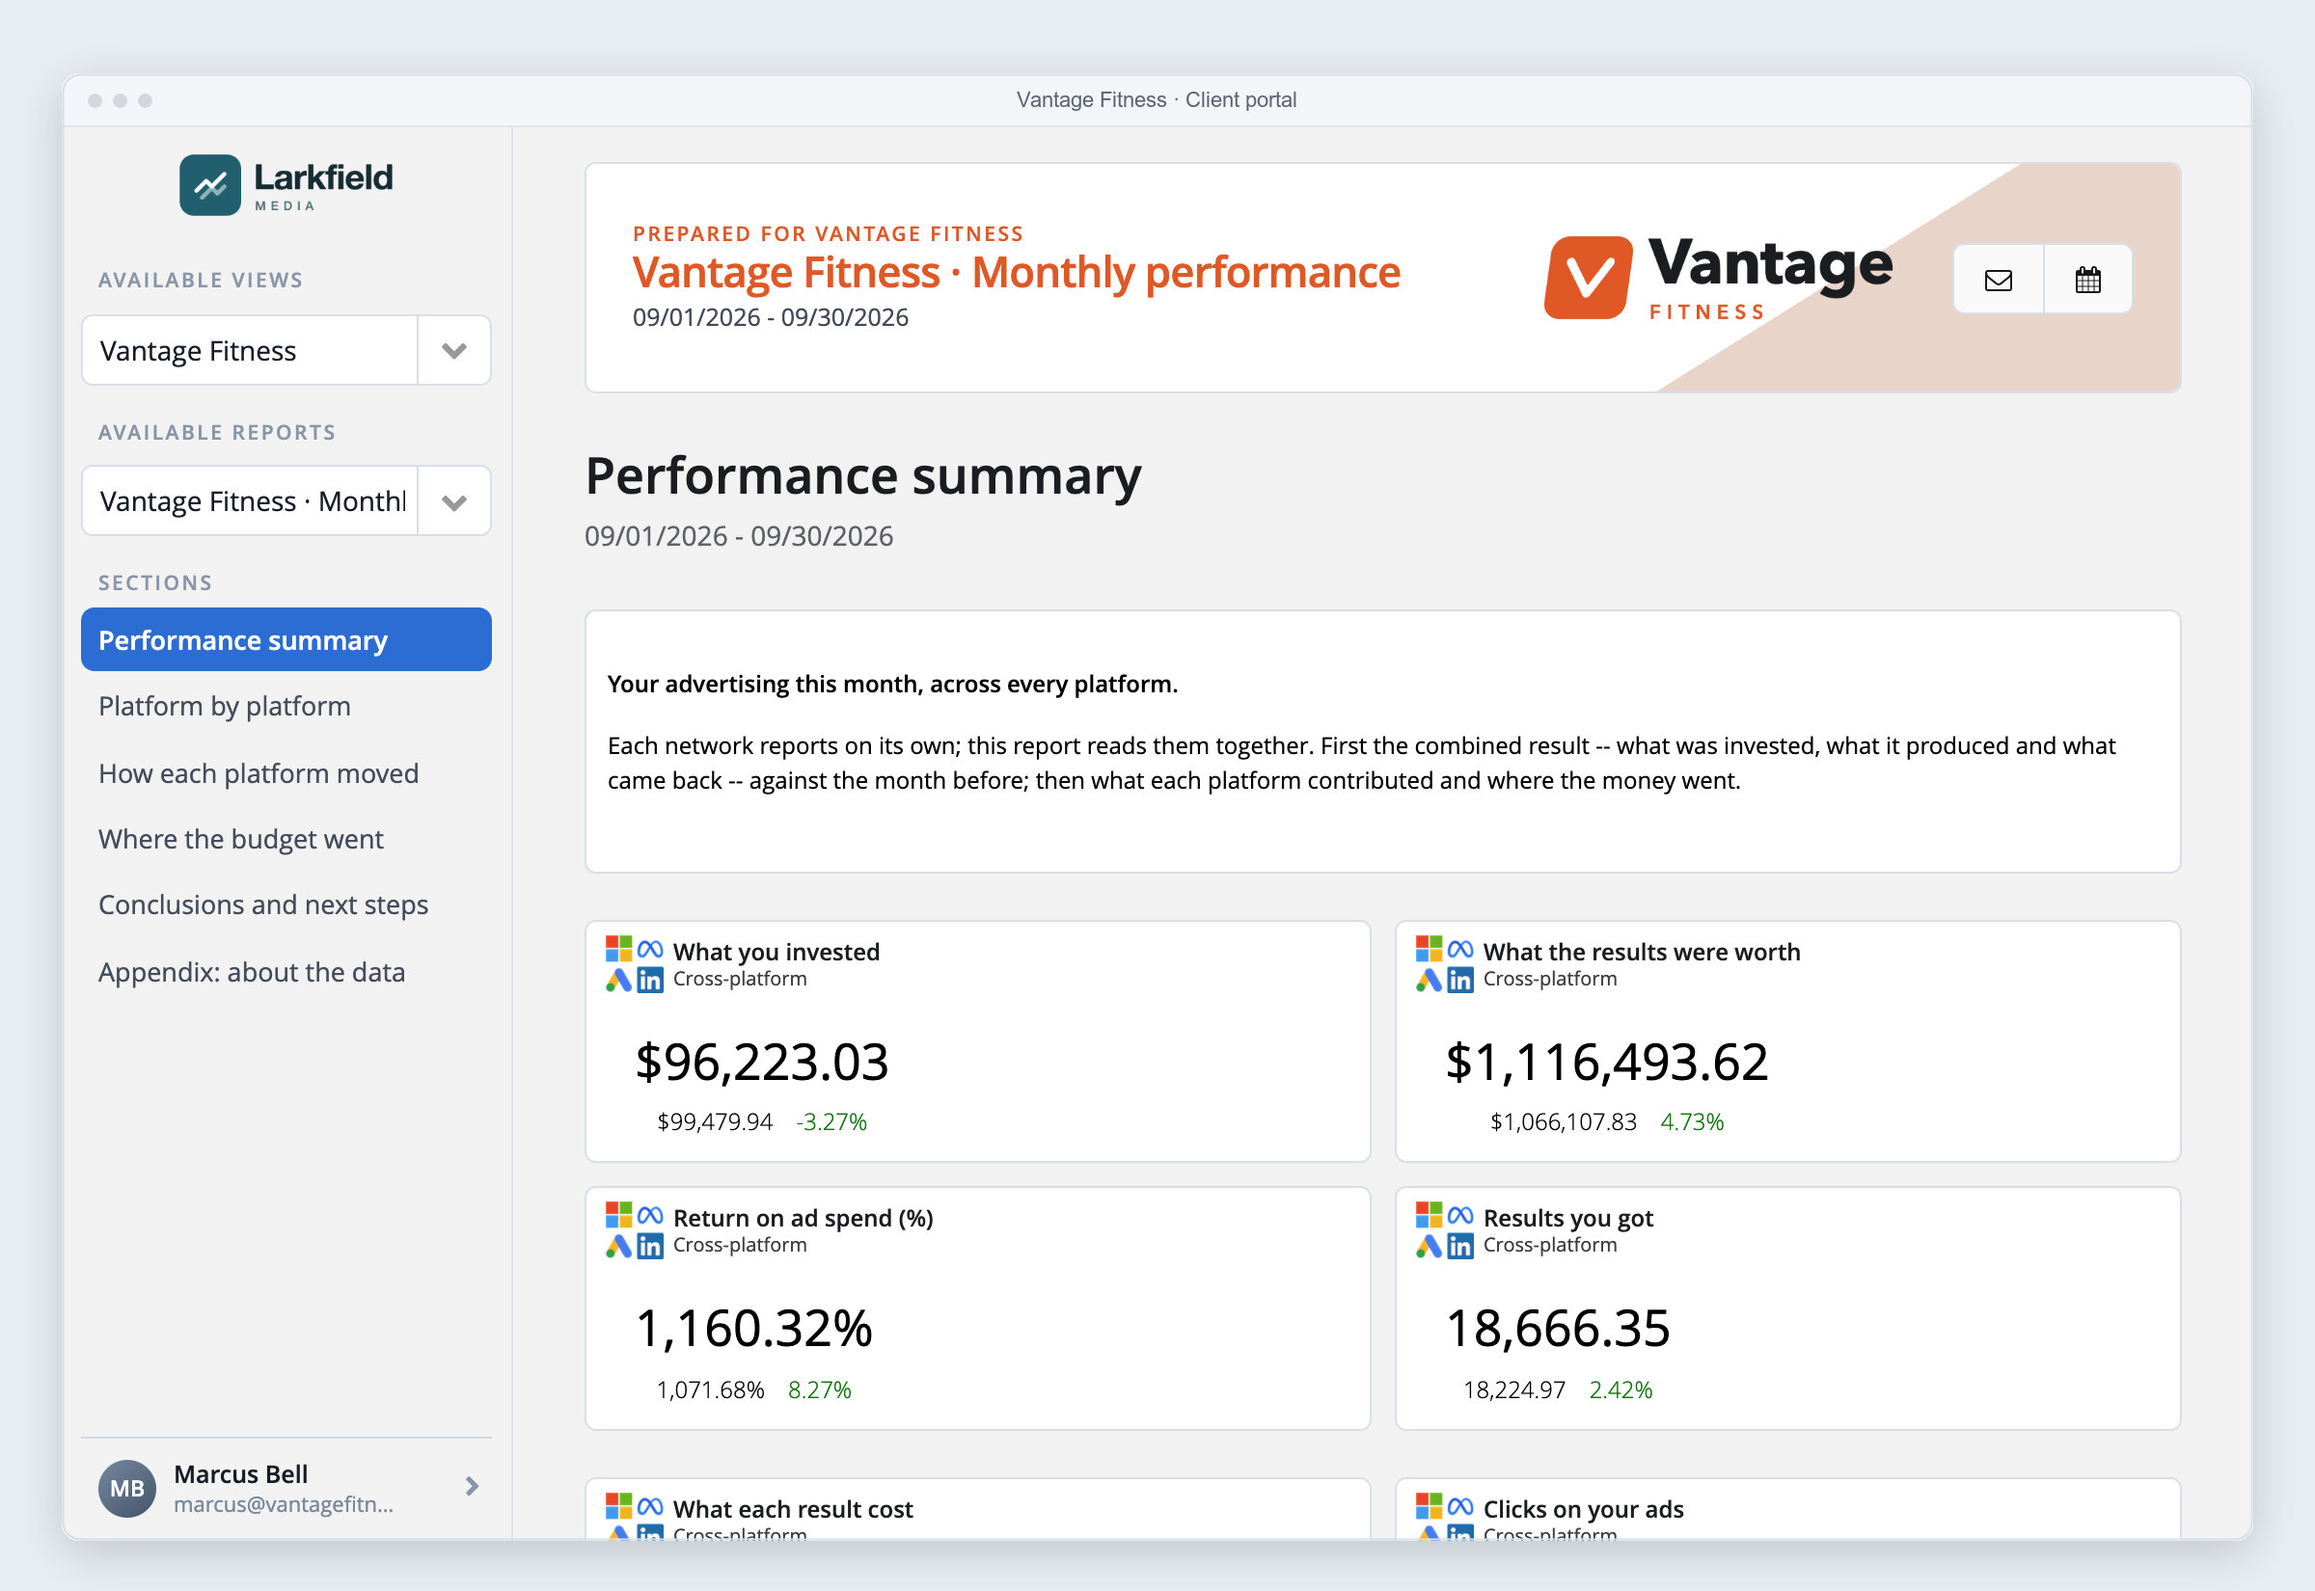Click Microsoft icon on Clicks on your ads card
The width and height of the screenshot is (2315, 1591).
pyautogui.click(x=1429, y=1506)
